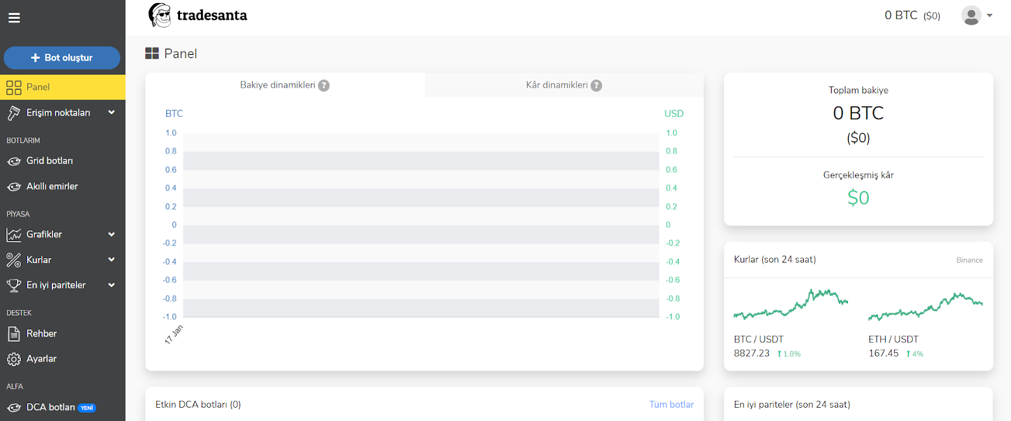The image size is (1011, 421).
Task: Click the 167.45 price value
Action: (x=883, y=353)
